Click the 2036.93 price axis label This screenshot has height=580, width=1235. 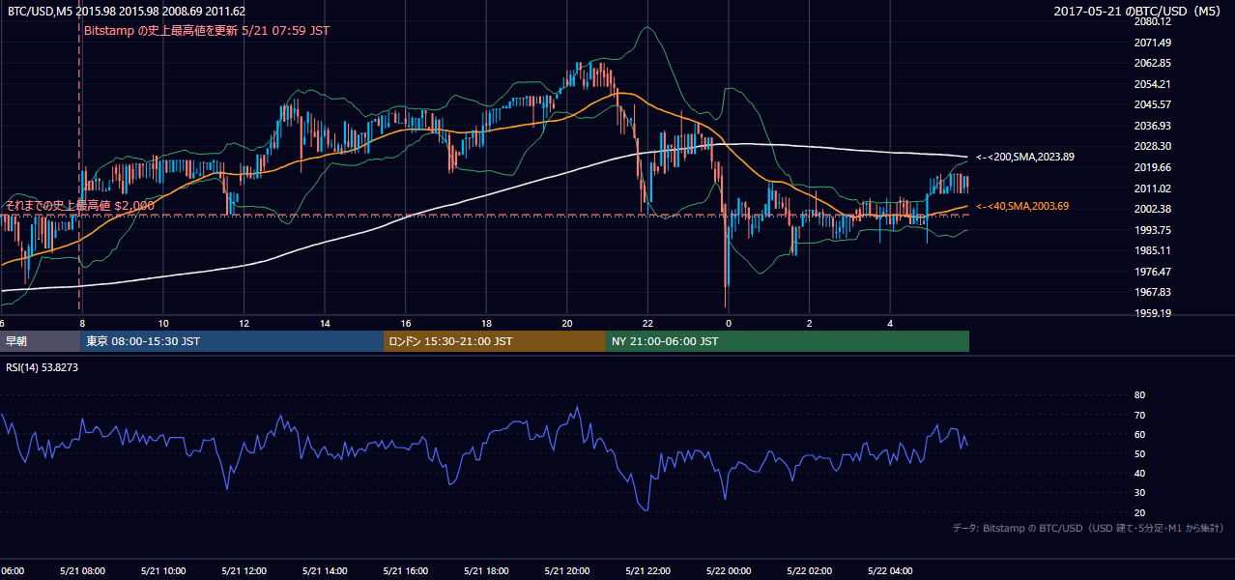point(1153,126)
